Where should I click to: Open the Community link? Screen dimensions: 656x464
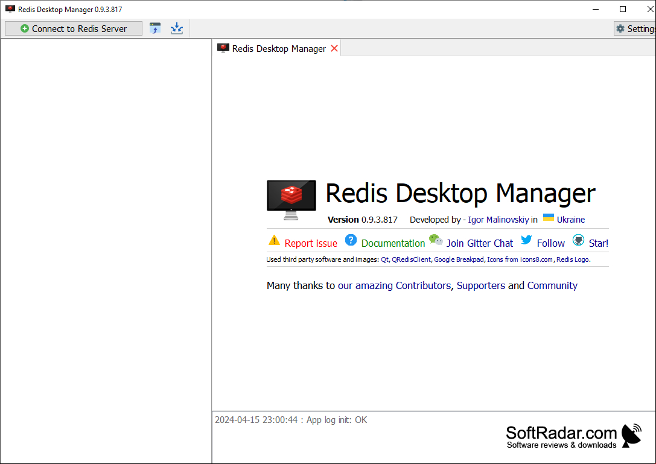pos(552,285)
